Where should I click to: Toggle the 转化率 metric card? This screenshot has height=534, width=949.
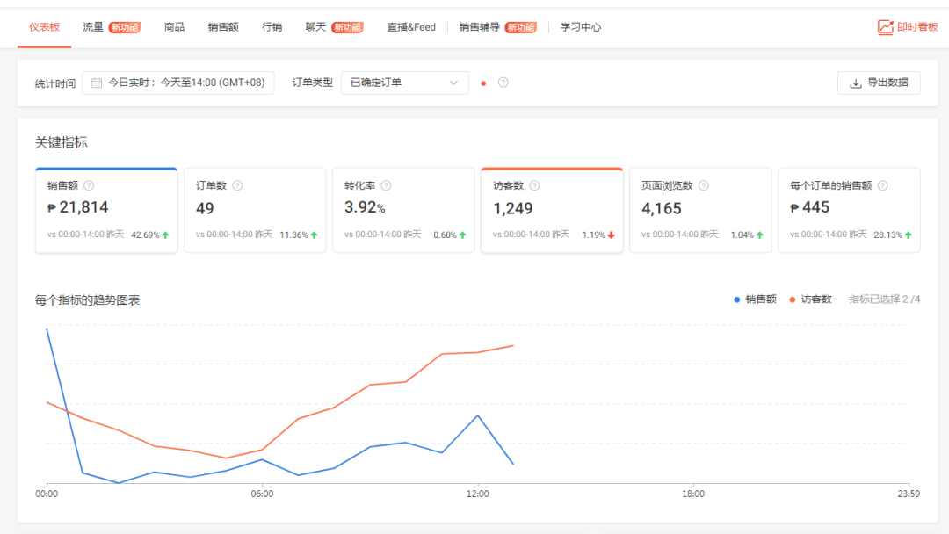(x=403, y=210)
